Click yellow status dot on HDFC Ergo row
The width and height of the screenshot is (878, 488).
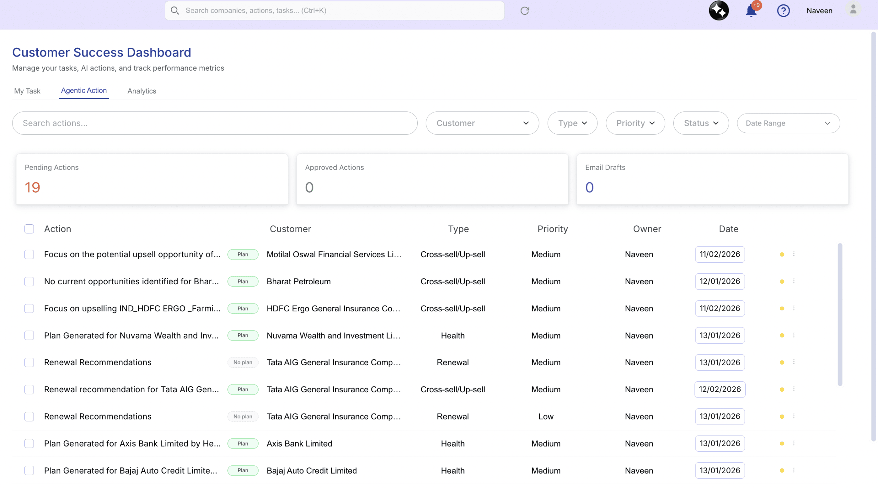tap(782, 309)
